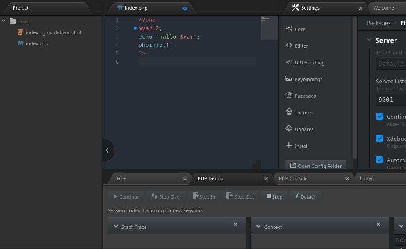Click the modified indicator on index.php tab
This screenshot has width=406, height=249.
pos(185,8)
